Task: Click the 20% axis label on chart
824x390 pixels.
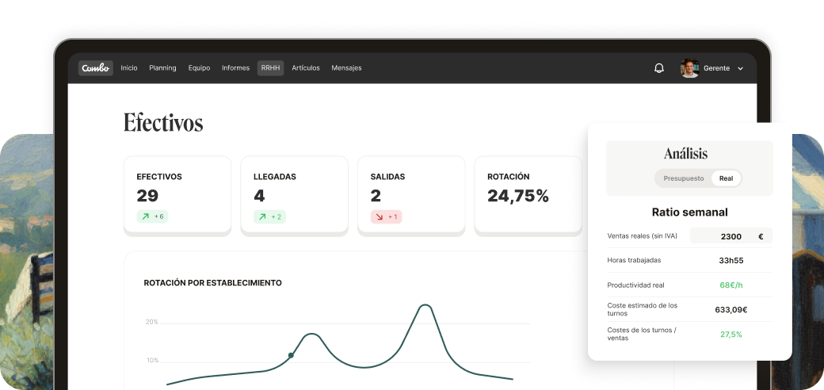Action: coord(152,322)
